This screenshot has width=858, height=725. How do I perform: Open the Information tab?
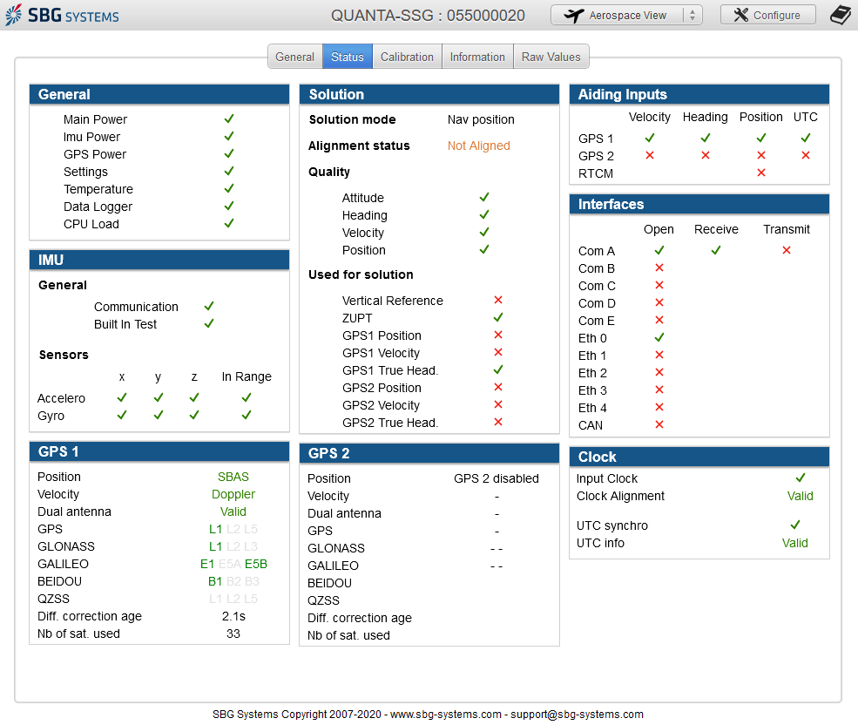[x=477, y=57]
